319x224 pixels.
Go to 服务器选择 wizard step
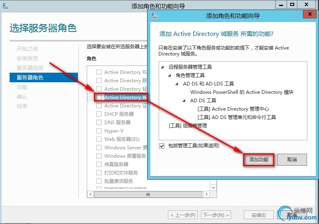tap(30, 68)
